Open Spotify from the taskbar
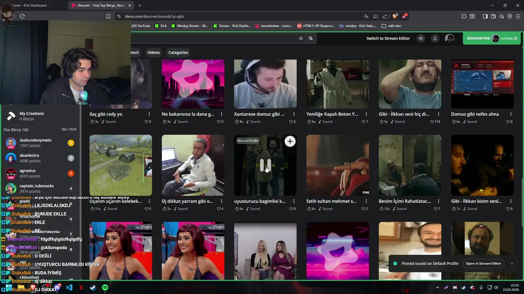524x294 pixels. (105, 287)
